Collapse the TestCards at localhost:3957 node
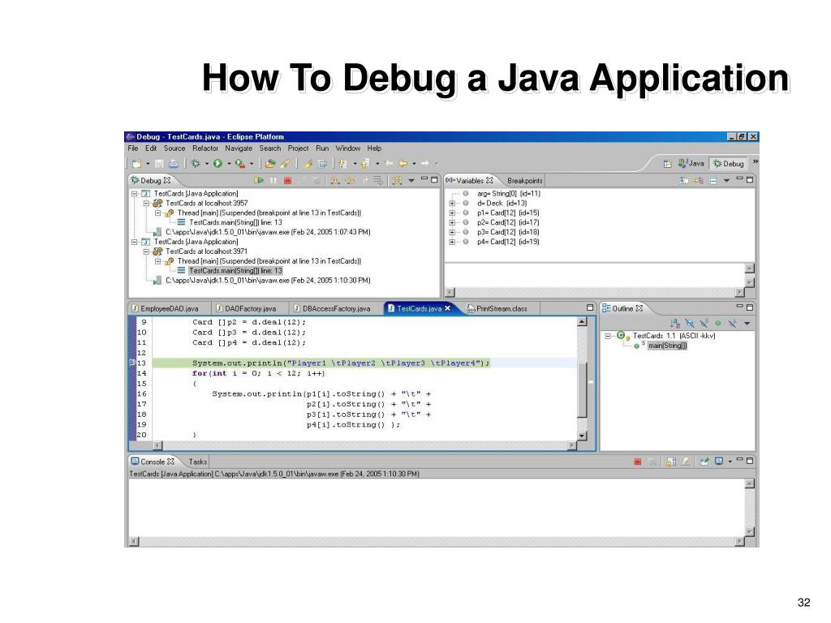Image resolution: width=831 pixels, height=623 pixels. (147, 204)
